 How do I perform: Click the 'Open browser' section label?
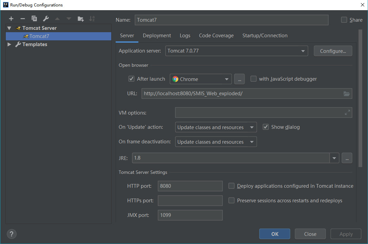tap(133, 65)
